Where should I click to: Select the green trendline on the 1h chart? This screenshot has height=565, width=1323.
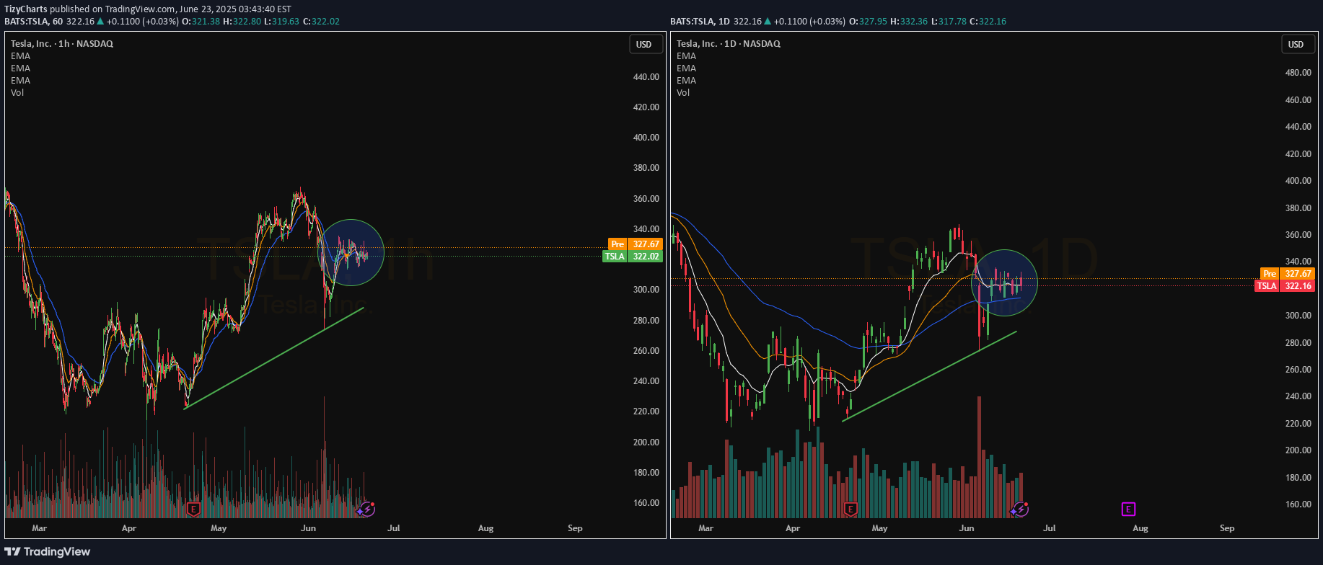click(274, 358)
